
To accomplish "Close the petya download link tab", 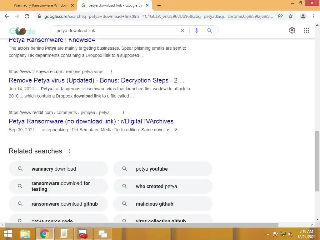I will point(147,5).
